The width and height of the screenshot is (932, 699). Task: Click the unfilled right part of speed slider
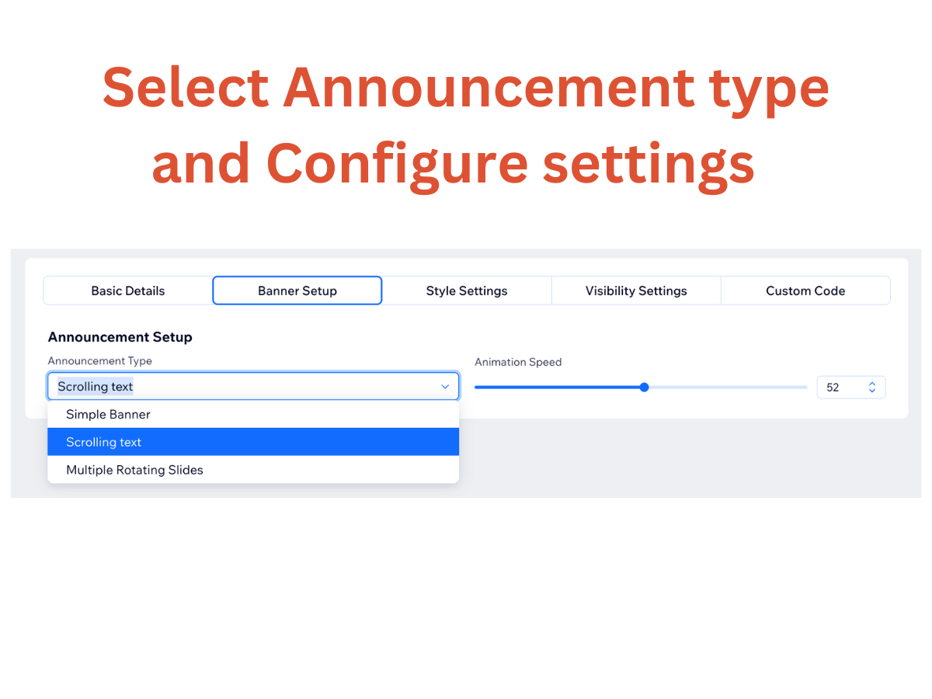click(x=728, y=387)
